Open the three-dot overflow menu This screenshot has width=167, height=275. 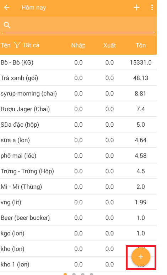[152, 7]
